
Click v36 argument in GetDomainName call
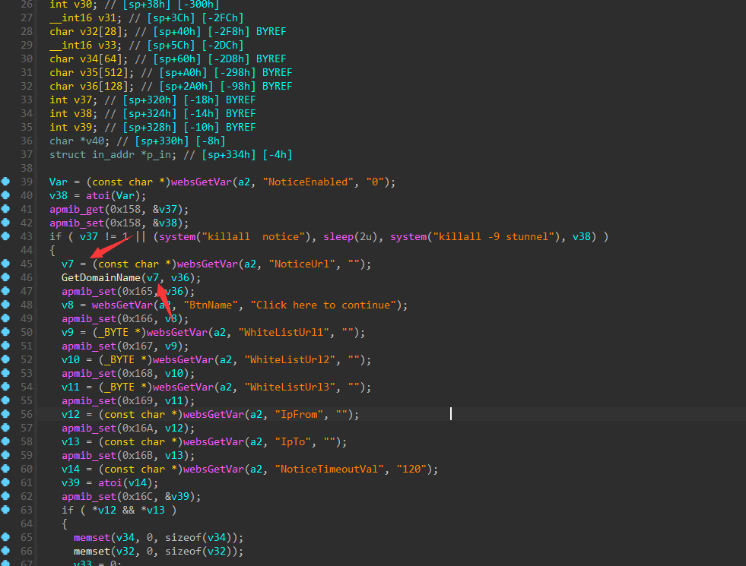(179, 277)
